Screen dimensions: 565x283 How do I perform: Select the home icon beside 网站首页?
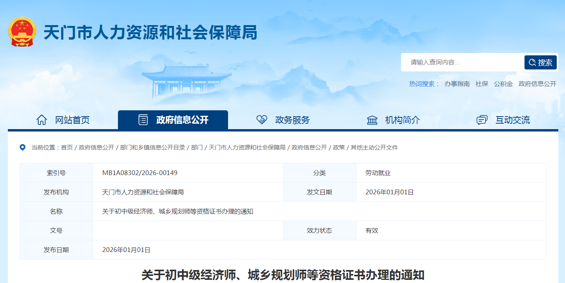click(42, 120)
